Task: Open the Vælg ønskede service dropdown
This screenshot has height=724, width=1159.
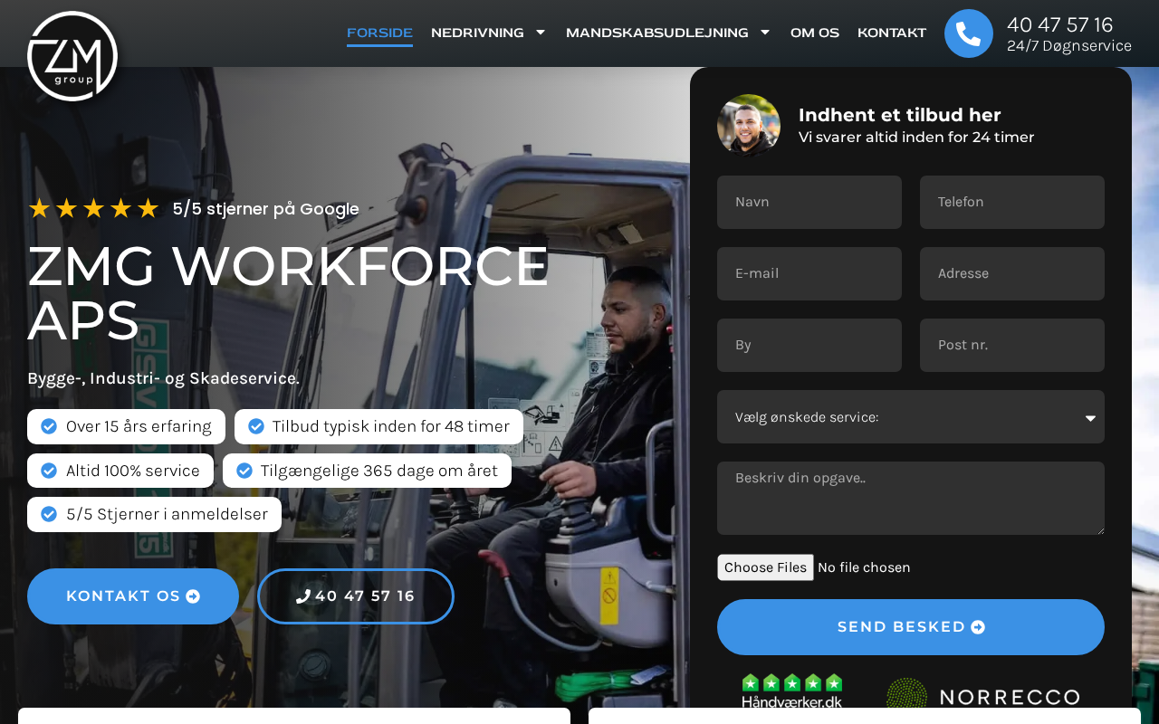Action: 911,417
